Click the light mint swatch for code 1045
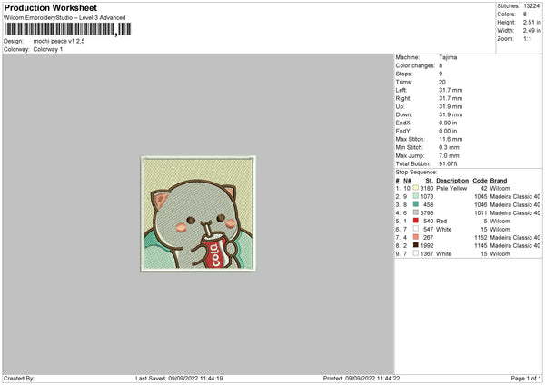 (x=416, y=196)
